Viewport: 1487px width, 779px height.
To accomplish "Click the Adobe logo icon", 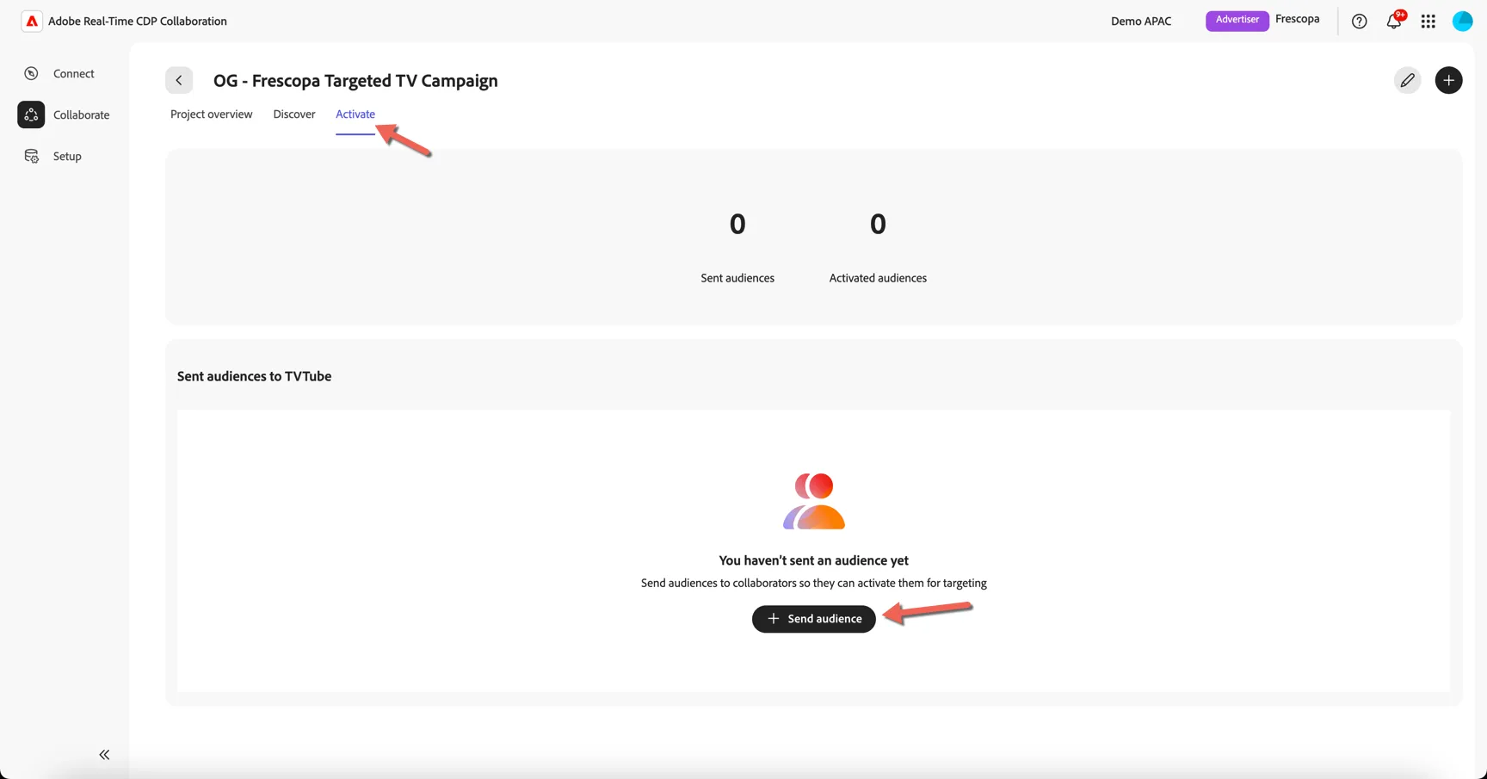I will click(32, 22).
